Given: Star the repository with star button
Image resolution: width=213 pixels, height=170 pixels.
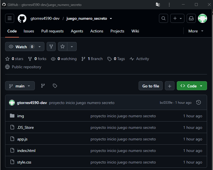Looking at the screenshot, I should click(63, 47).
